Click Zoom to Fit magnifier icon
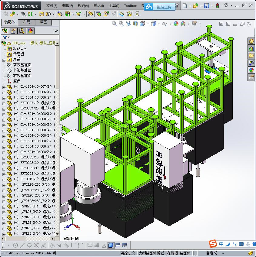The width and height of the screenshot is (256, 257). click(115, 24)
